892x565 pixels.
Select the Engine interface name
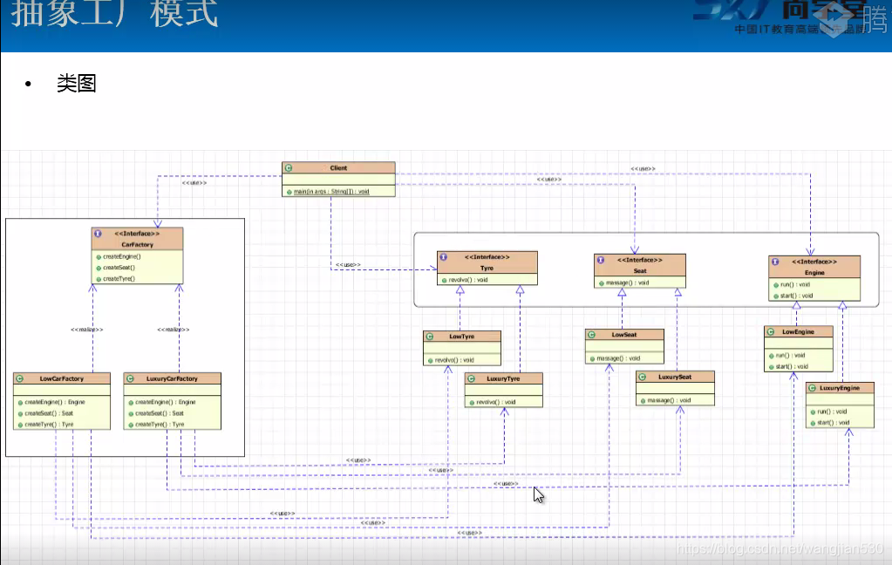pyautogui.click(x=814, y=273)
